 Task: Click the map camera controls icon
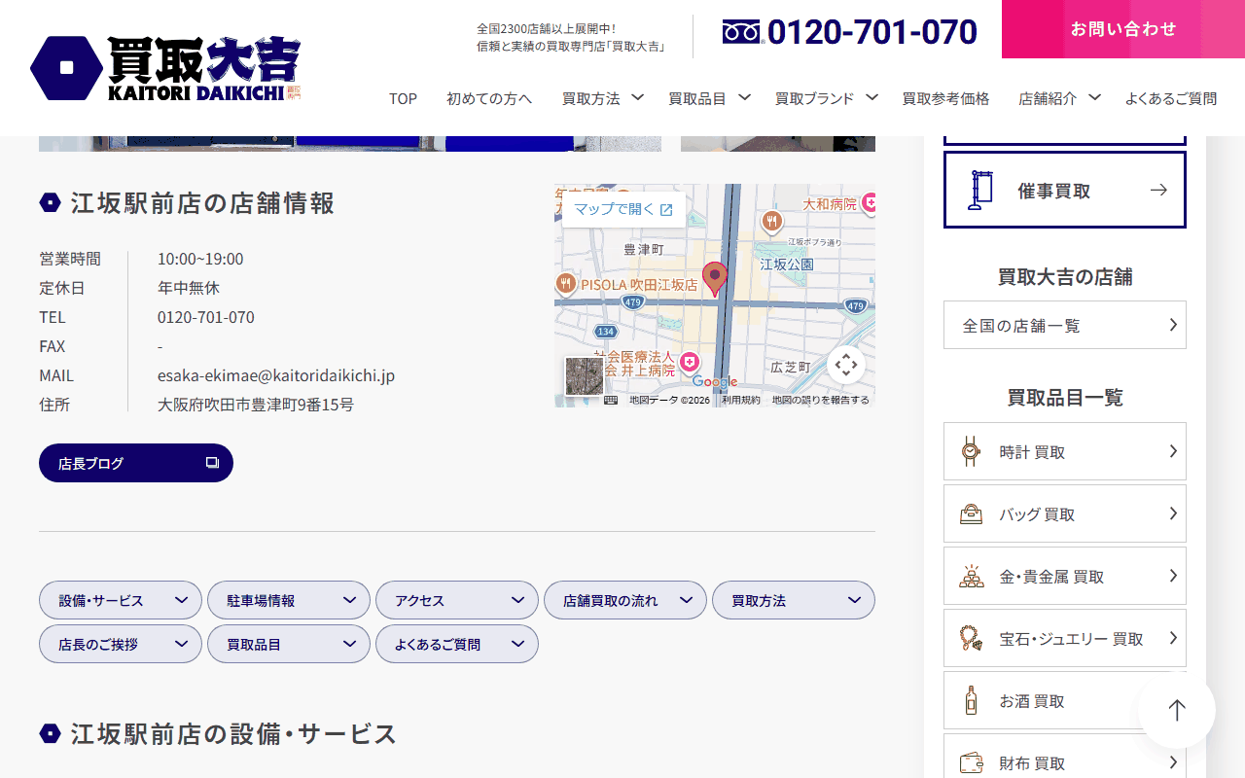coord(846,365)
